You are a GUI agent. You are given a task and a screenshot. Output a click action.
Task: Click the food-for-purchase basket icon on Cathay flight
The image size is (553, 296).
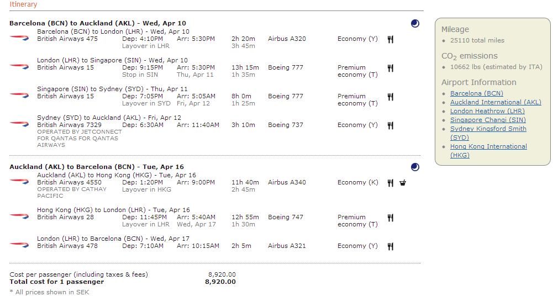coord(403,183)
